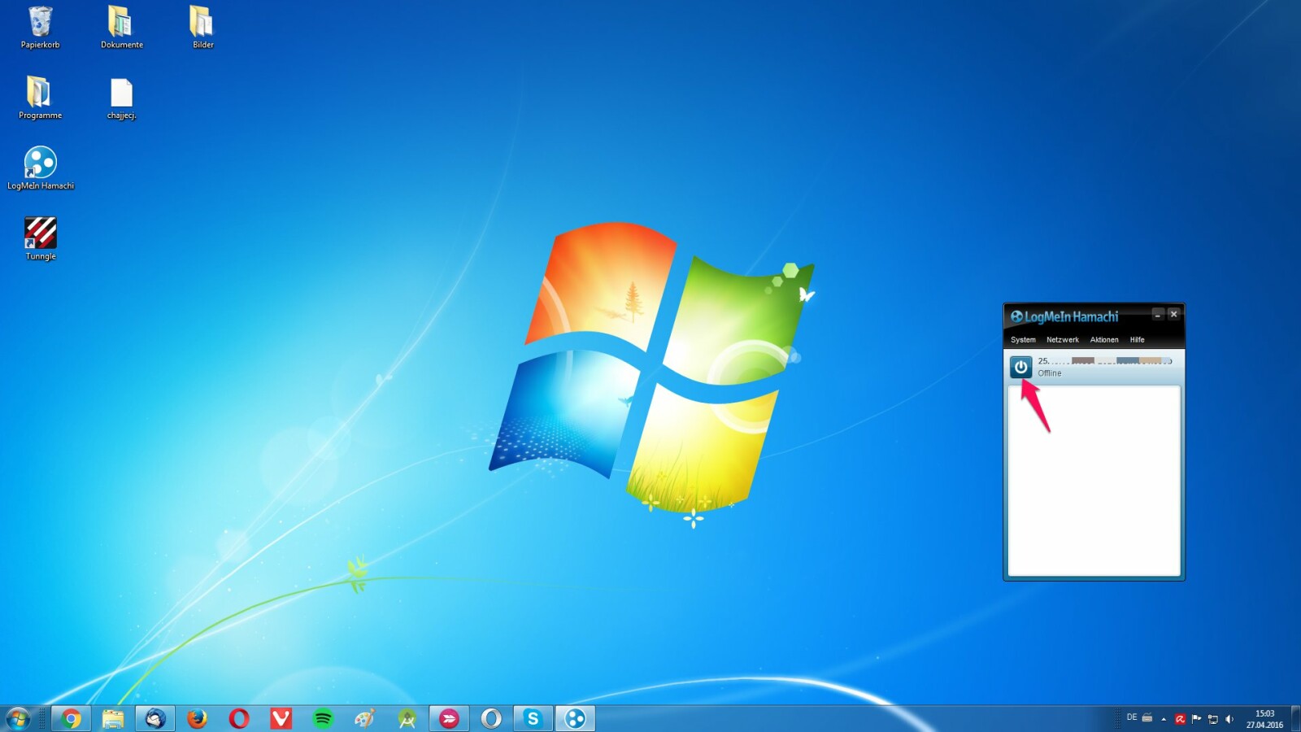Select the LogMeIn Hamachi desktop shortcut

40,168
